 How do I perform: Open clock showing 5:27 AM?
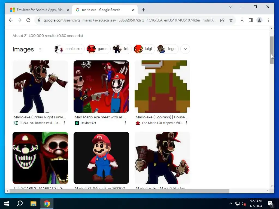point(256,204)
